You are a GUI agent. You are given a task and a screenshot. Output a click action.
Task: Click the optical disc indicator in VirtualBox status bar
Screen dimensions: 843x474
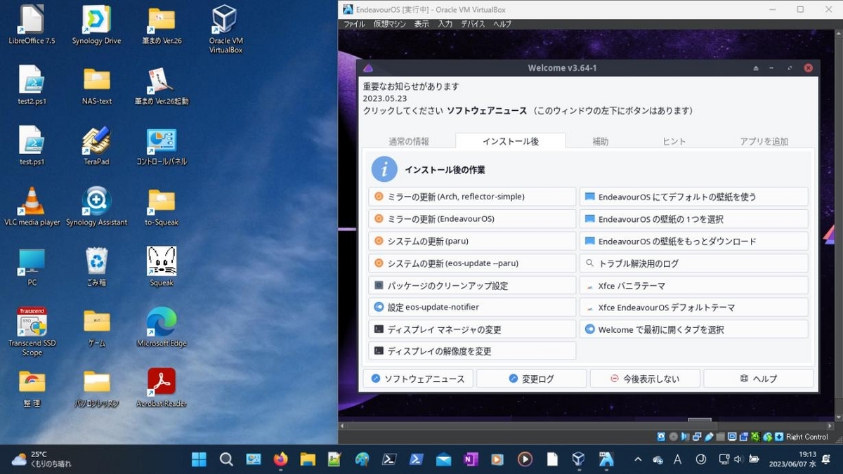tap(673, 437)
